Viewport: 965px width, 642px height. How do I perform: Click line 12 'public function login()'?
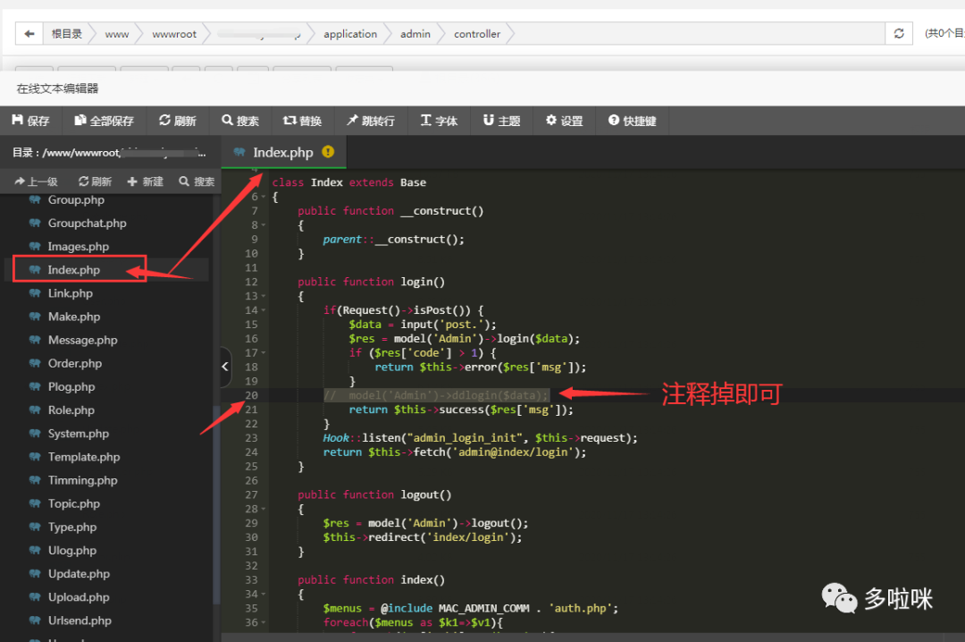[x=371, y=283]
